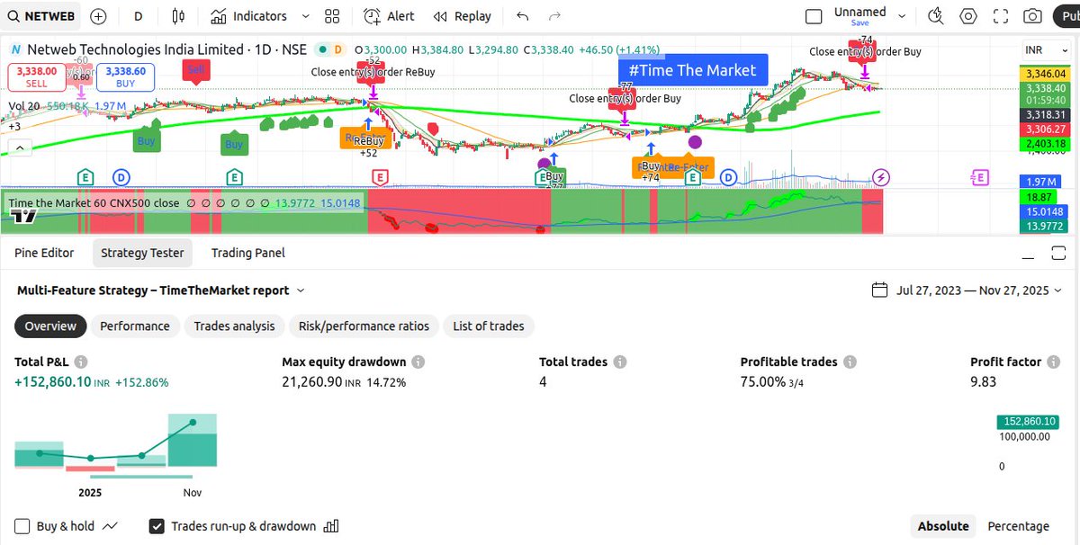Screen dimensions: 1080x545
Task: Enable the Buy & hold checkbox
Action: click(x=22, y=526)
